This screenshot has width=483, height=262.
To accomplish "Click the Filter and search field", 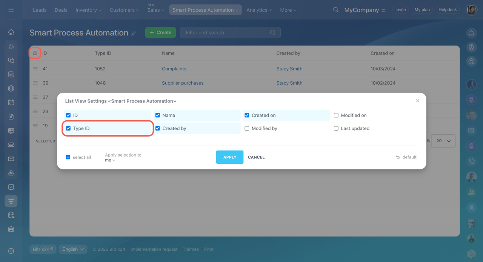I will coord(226,33).
